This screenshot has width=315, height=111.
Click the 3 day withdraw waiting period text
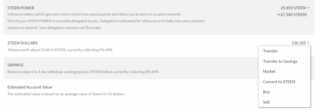[x=83, y=72]
